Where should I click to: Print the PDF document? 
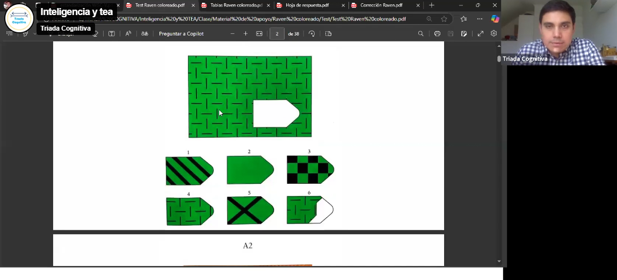[437, 34]
